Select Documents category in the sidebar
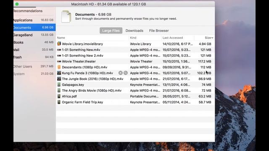Image resolution: width=269 pixels, height=151 pixels. click(x=34, y=27)
